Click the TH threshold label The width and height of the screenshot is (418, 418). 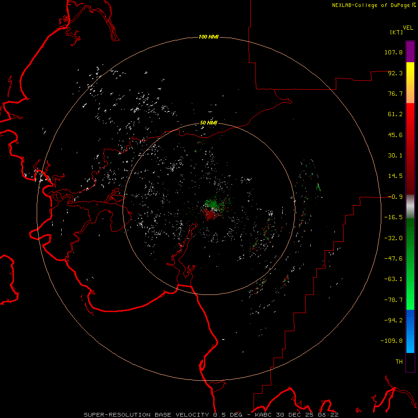pyautogui.click(x=399, y=362)
